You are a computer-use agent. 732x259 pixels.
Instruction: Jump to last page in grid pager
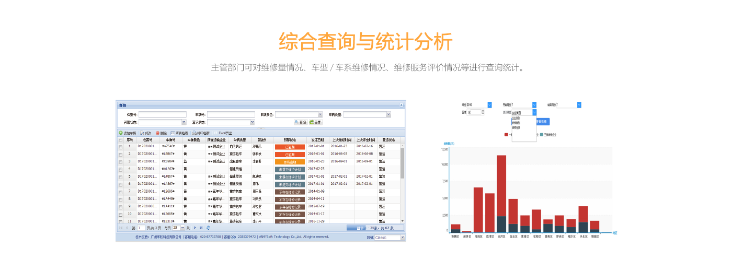click(201, 228)
